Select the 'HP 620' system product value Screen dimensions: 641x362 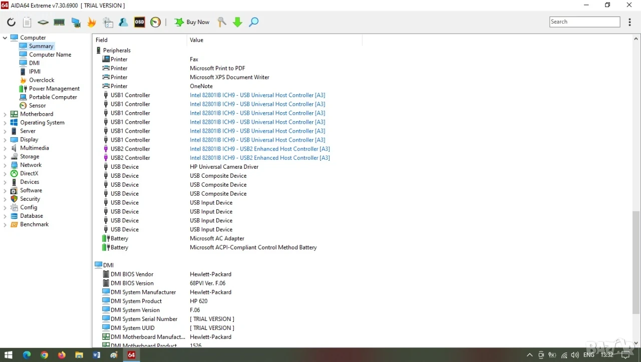point(199,301)
